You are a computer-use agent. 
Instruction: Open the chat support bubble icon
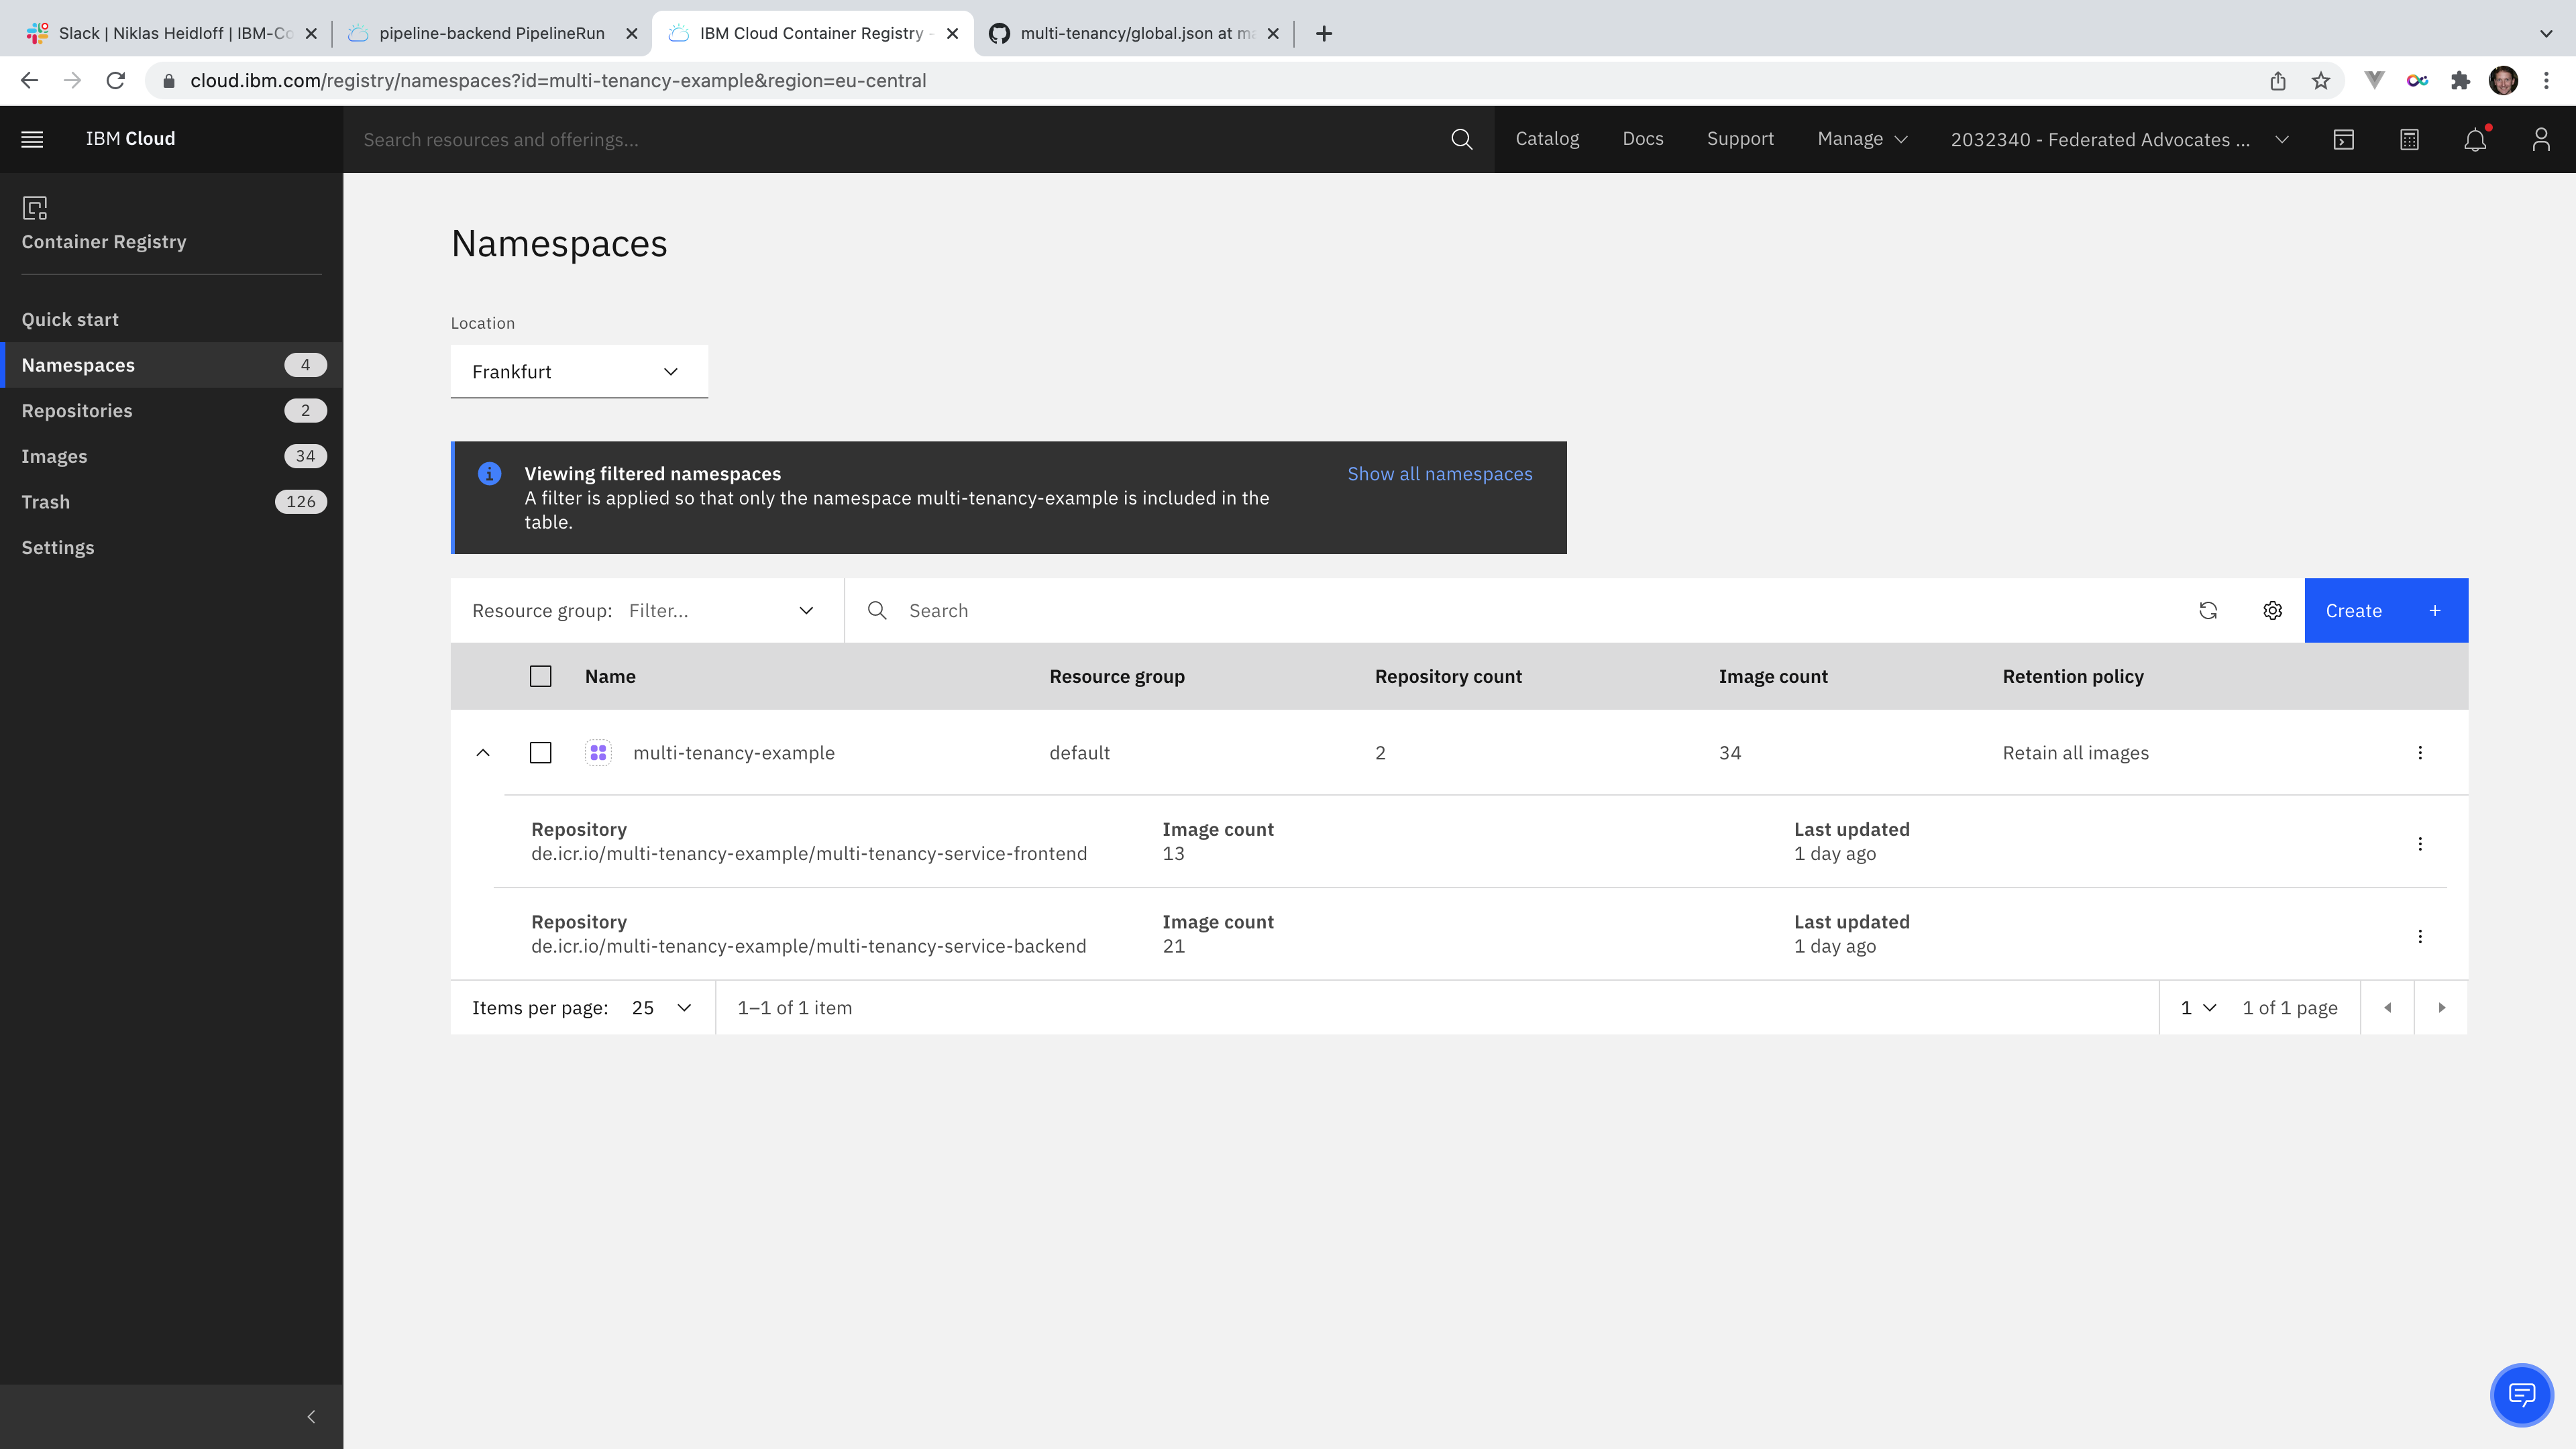click(x=2521, y=1394)
